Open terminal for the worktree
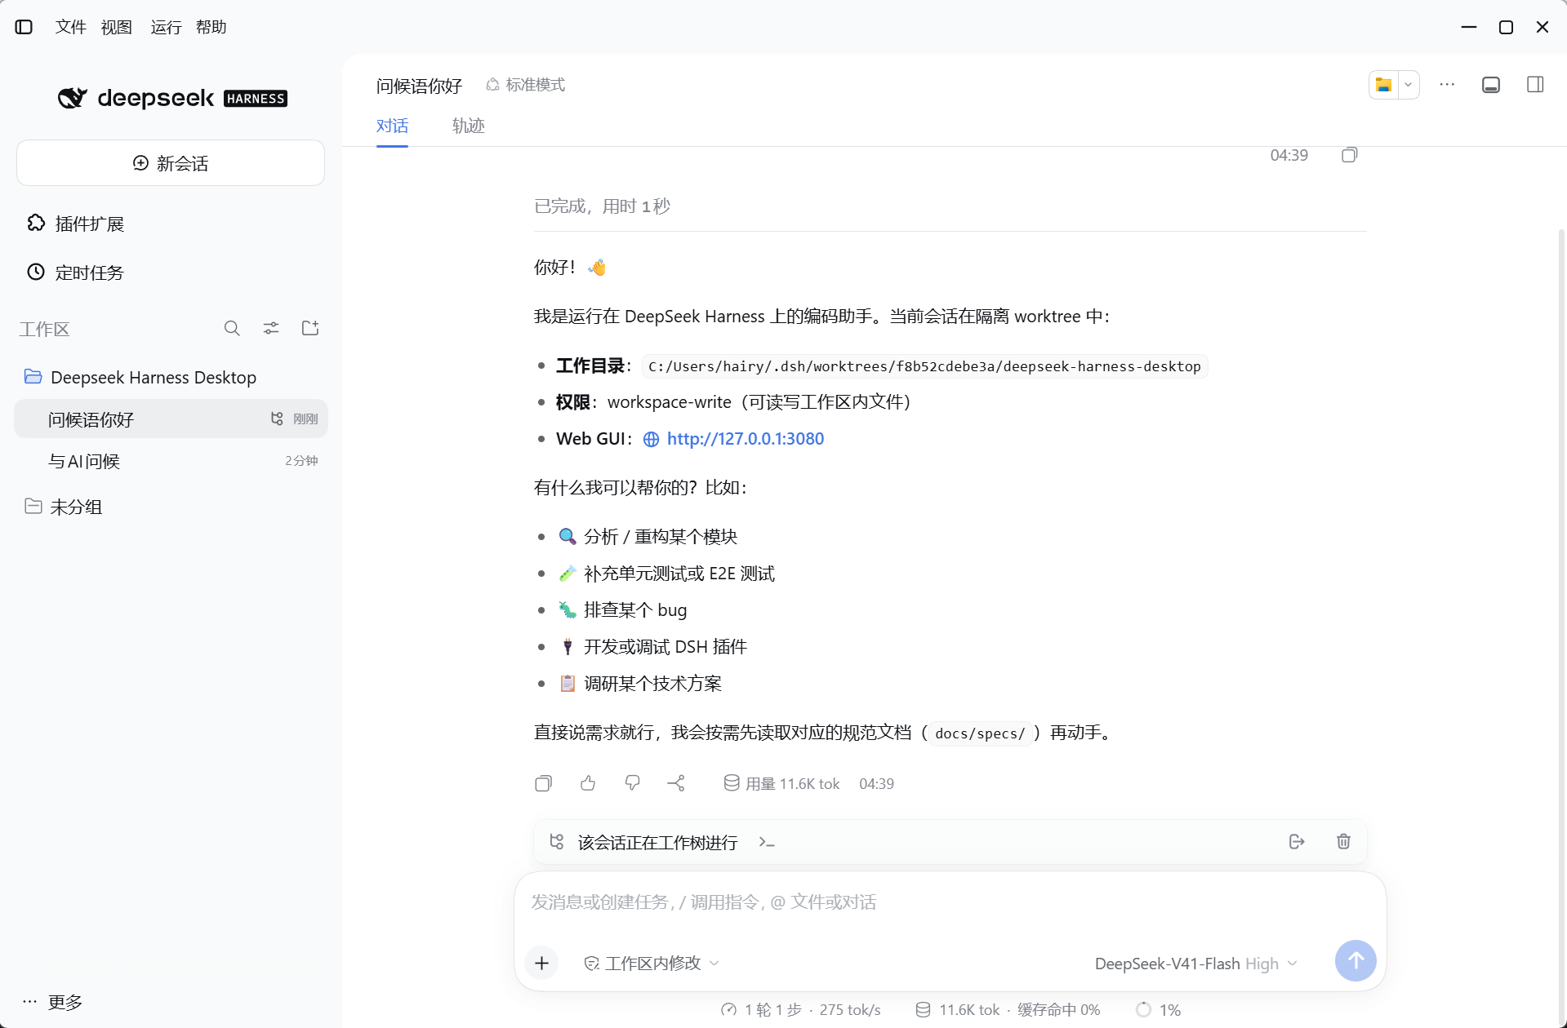This screenshot has height=1028, width=1567. (767, 842)
